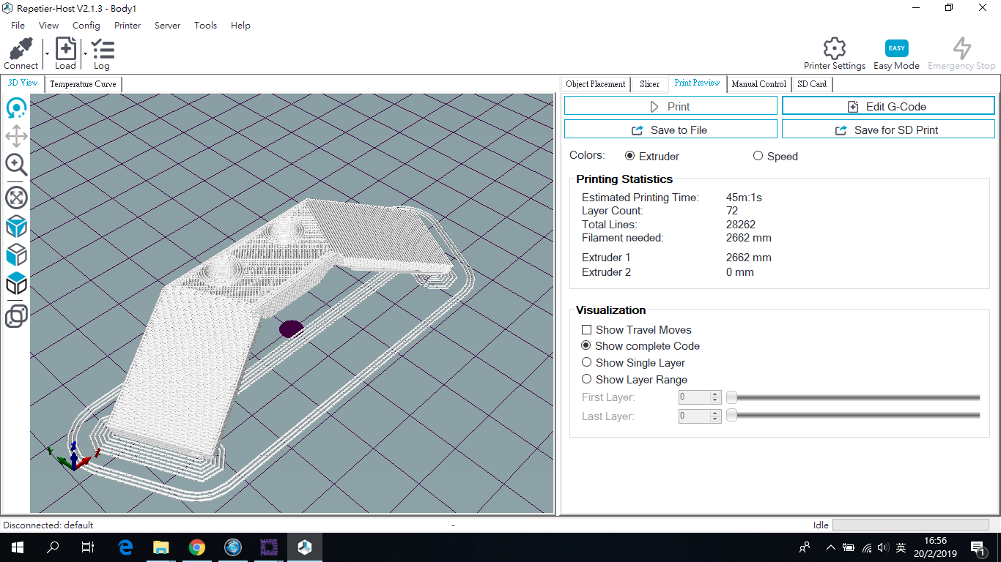
Task: Open Task View in taskbar
Action: 88,547
